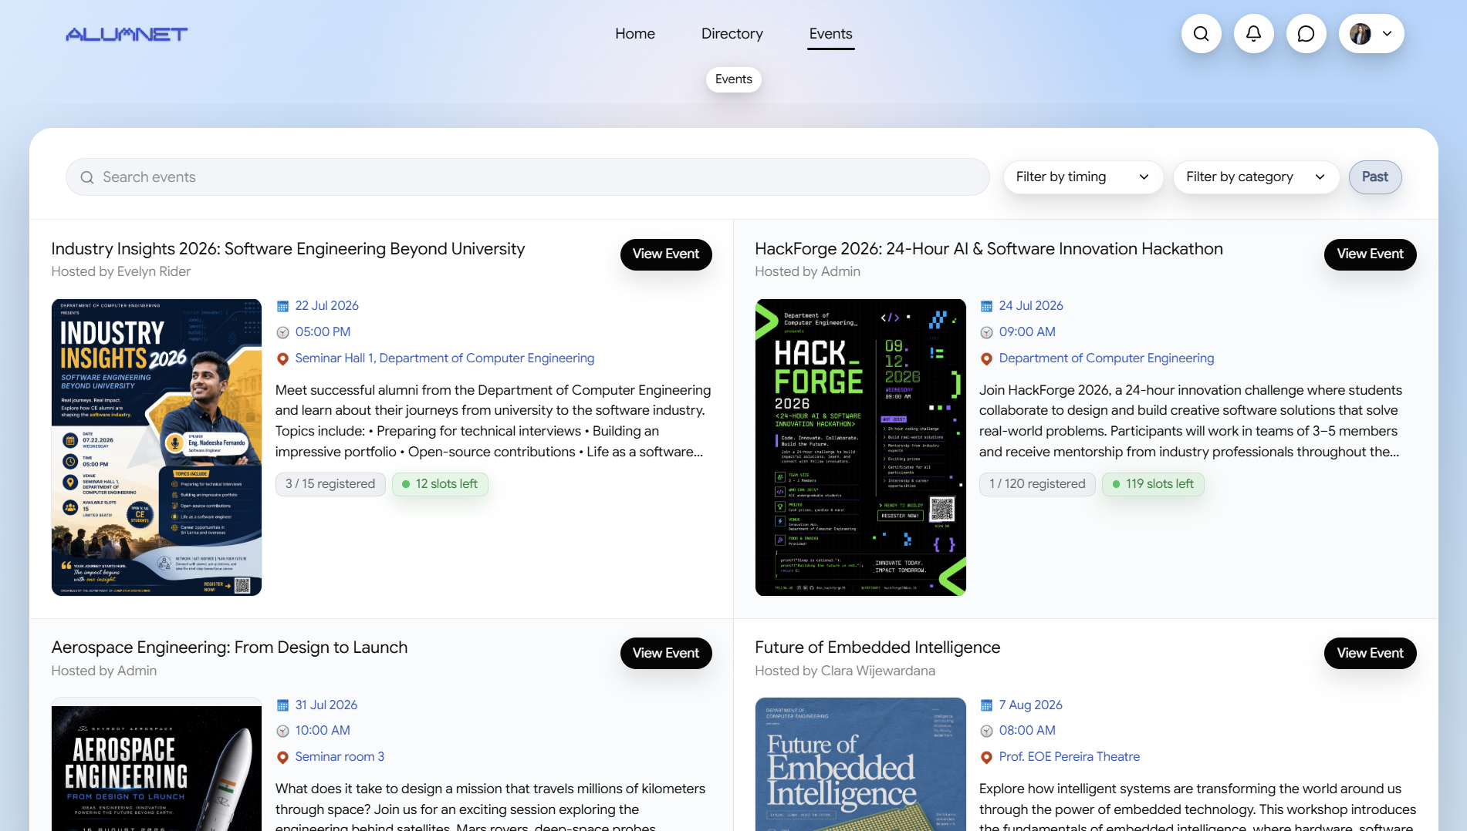View Event for Future of Embedded Intelligence
This screenshot has height=831, width=1467.
tap(1370, 653)
